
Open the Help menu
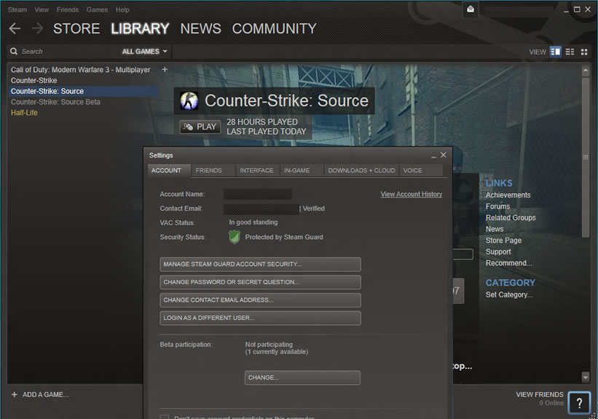[x=122, y=9]
